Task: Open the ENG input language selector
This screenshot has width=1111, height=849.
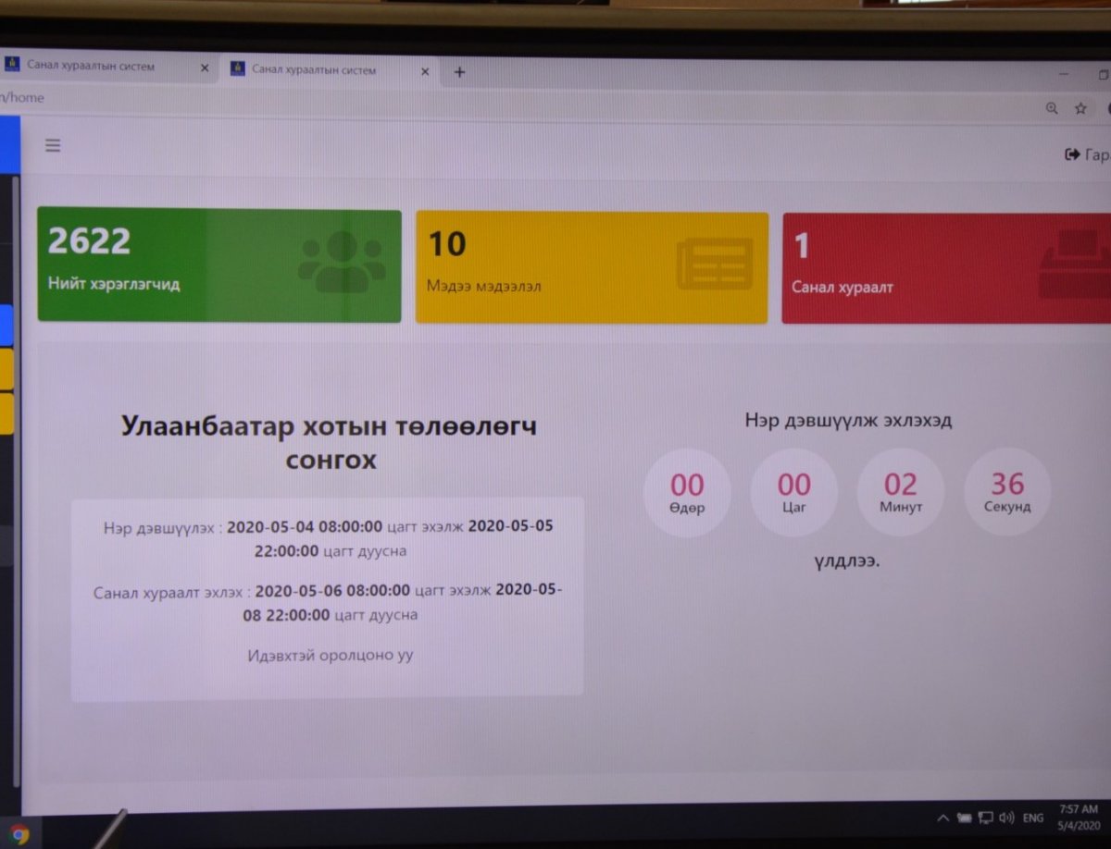Action: tap(1033, 818)
